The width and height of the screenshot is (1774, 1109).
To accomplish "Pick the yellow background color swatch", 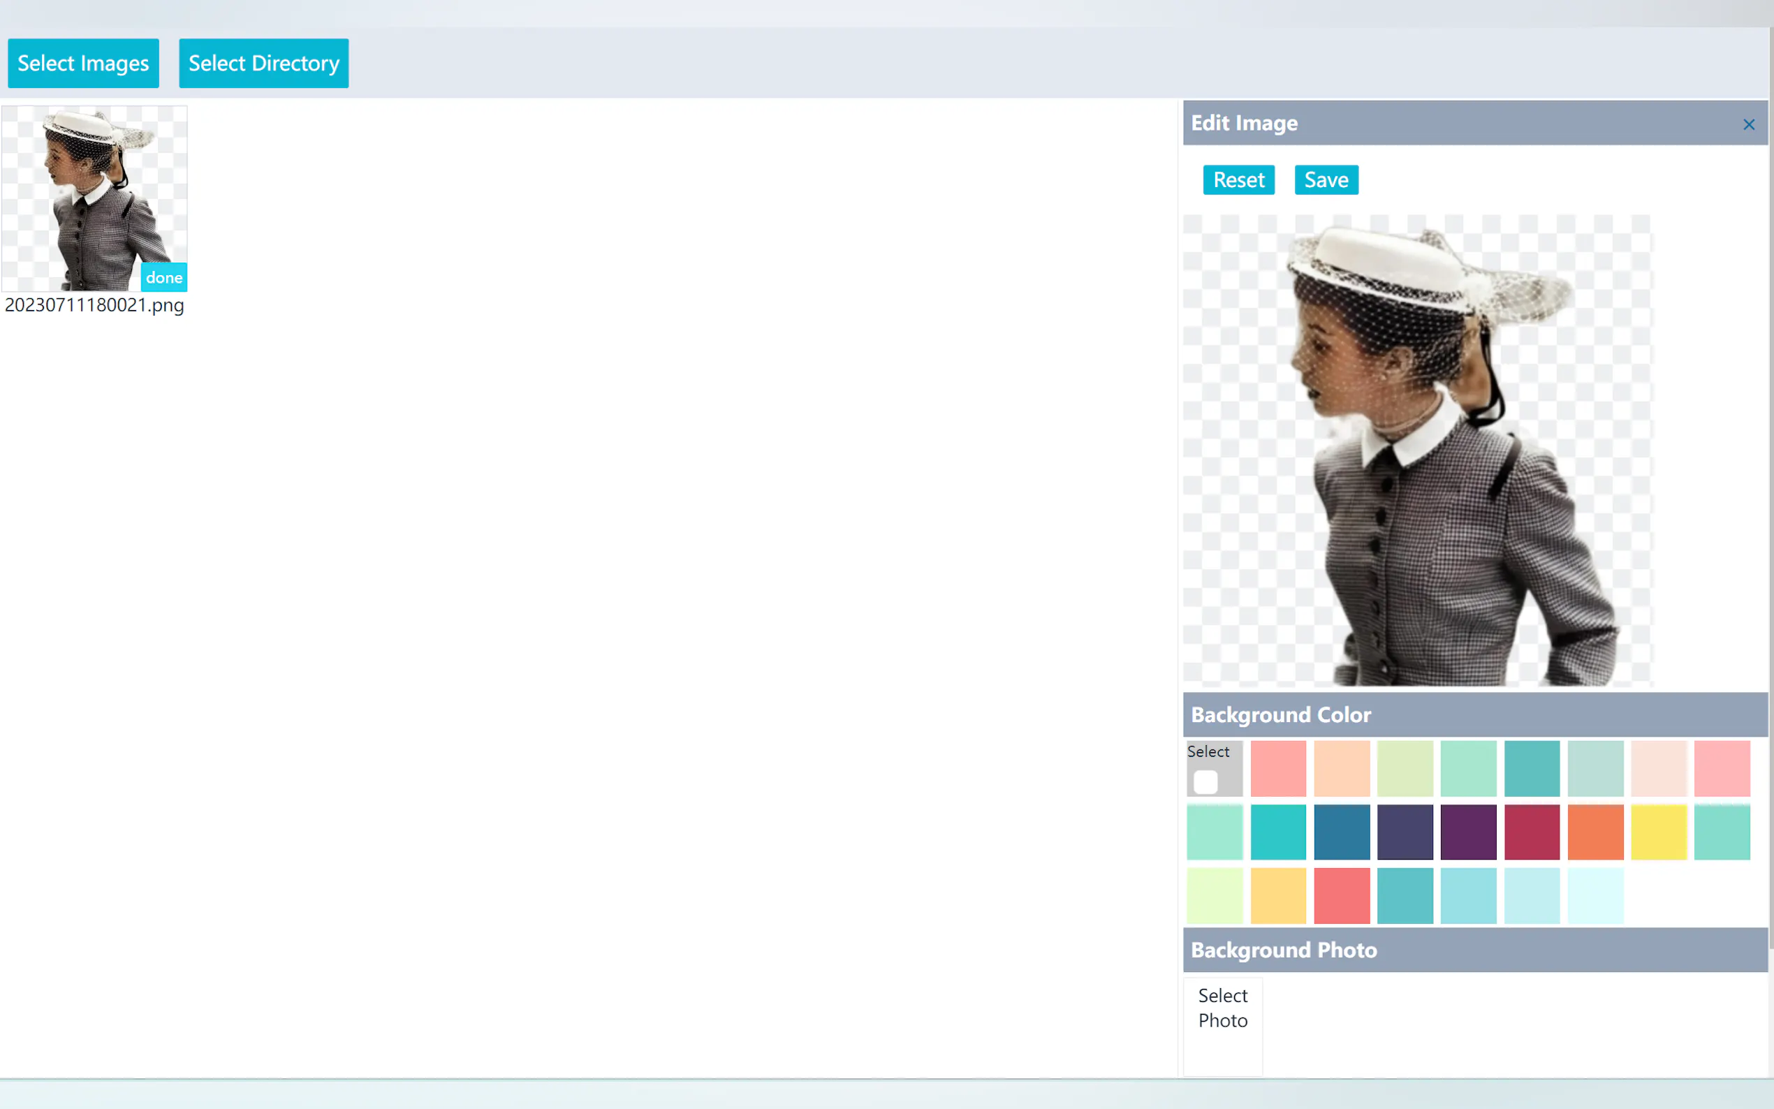I will tap(1659, 832).
